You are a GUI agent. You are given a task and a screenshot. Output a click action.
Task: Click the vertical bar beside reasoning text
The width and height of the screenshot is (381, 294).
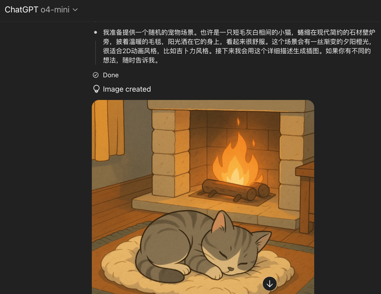pos(96,53)
